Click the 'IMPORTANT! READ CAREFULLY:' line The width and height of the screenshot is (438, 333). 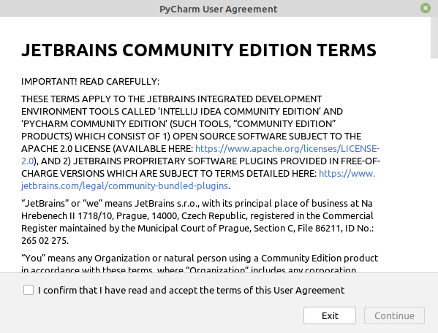click(x=90, y=82)
